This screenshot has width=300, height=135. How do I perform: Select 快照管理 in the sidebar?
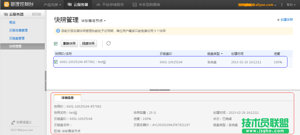point(22,46)
